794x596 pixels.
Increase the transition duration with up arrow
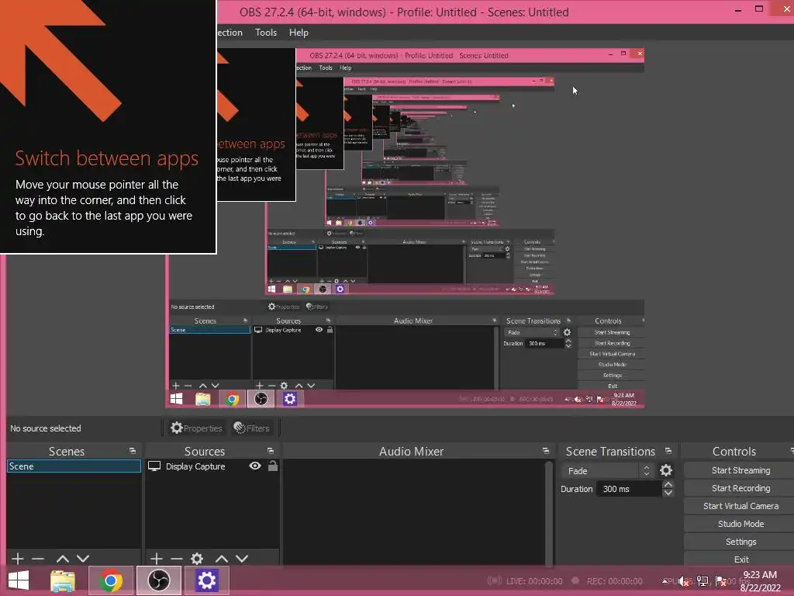pyautogui.click(x=668, y=484)
